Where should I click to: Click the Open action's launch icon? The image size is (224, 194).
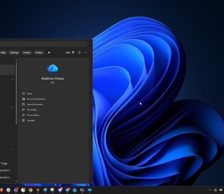[x=23, y=94]
